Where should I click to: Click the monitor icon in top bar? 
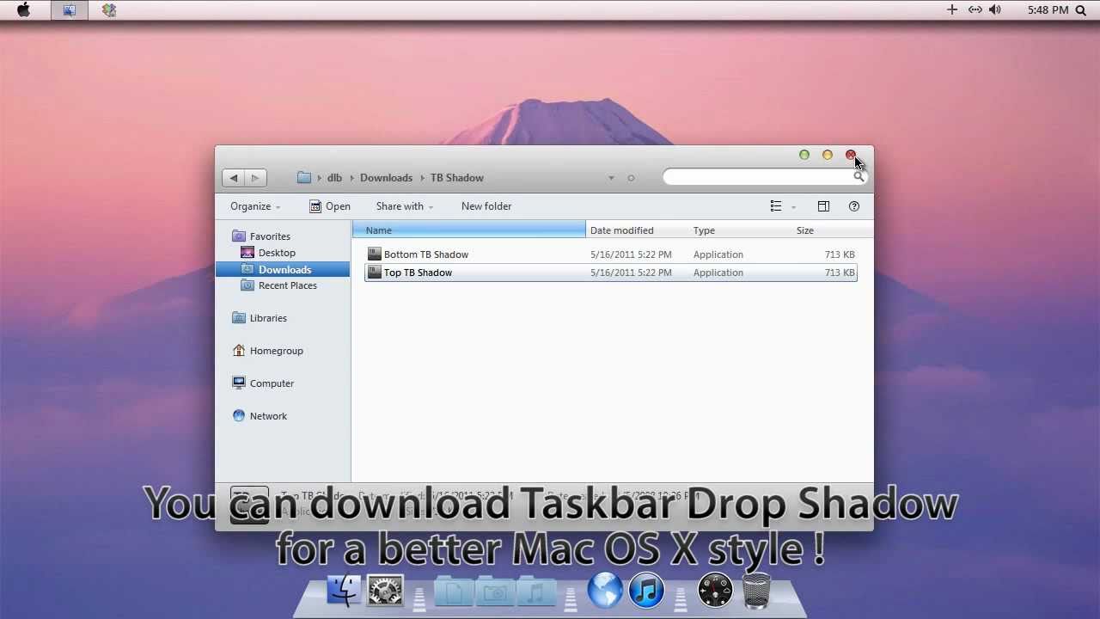[70, 10]
